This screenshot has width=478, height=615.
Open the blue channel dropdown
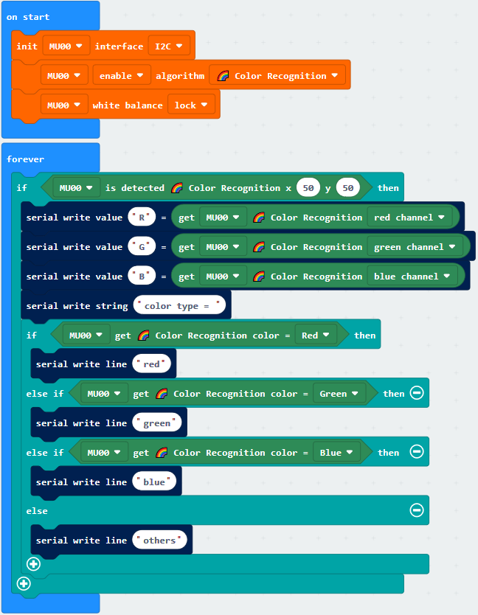[412, 277]
